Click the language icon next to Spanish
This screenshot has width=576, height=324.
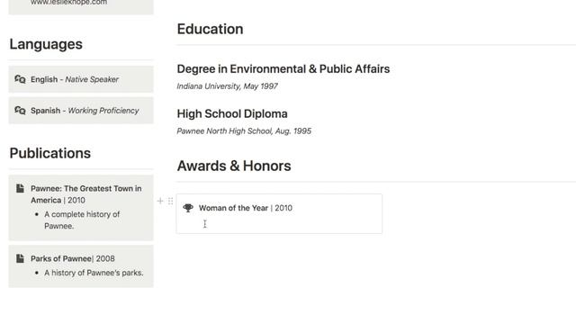click(20, 110)
